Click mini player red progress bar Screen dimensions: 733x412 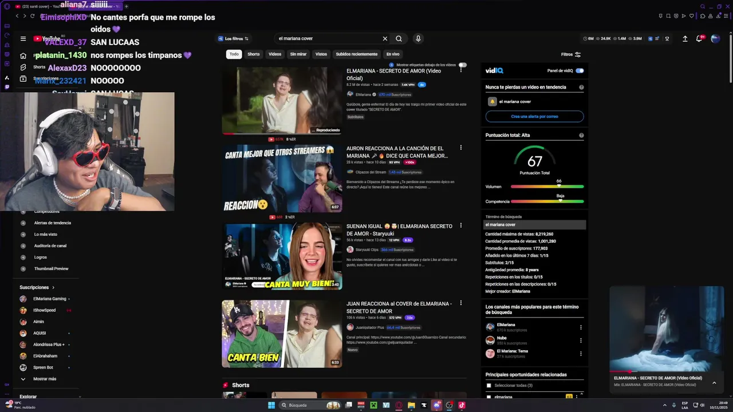click(x=667, y=372)
